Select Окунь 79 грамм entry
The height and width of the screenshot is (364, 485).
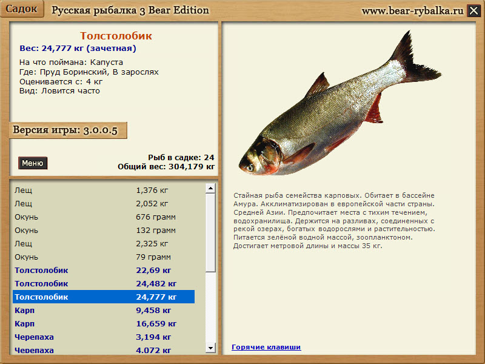click(x=103, y=257)
